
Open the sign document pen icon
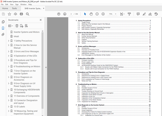pos(150,14)
